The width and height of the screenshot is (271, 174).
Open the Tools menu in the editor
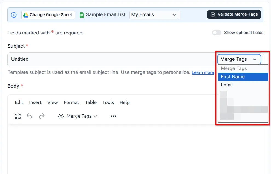point(108,102)
